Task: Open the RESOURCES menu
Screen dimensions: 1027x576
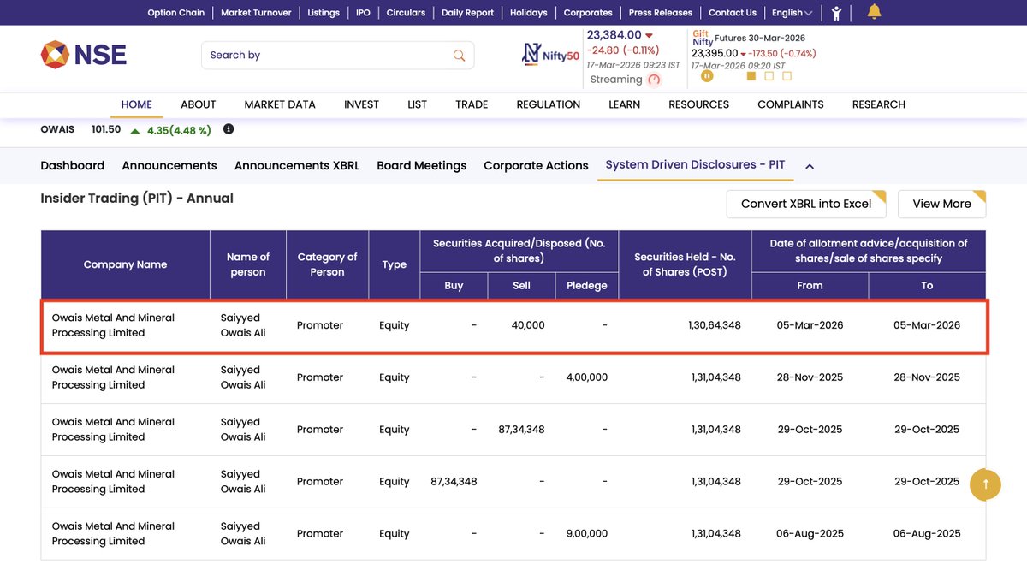Action: tap(699, 104)
